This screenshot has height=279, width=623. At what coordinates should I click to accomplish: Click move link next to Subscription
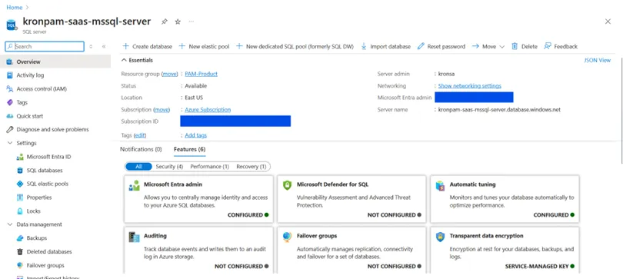(x=162, y=110)
